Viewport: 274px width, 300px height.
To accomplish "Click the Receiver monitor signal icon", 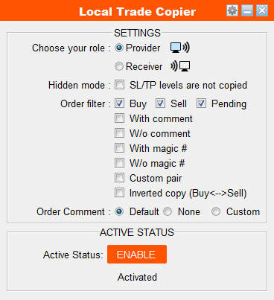I will pos(180,66).
